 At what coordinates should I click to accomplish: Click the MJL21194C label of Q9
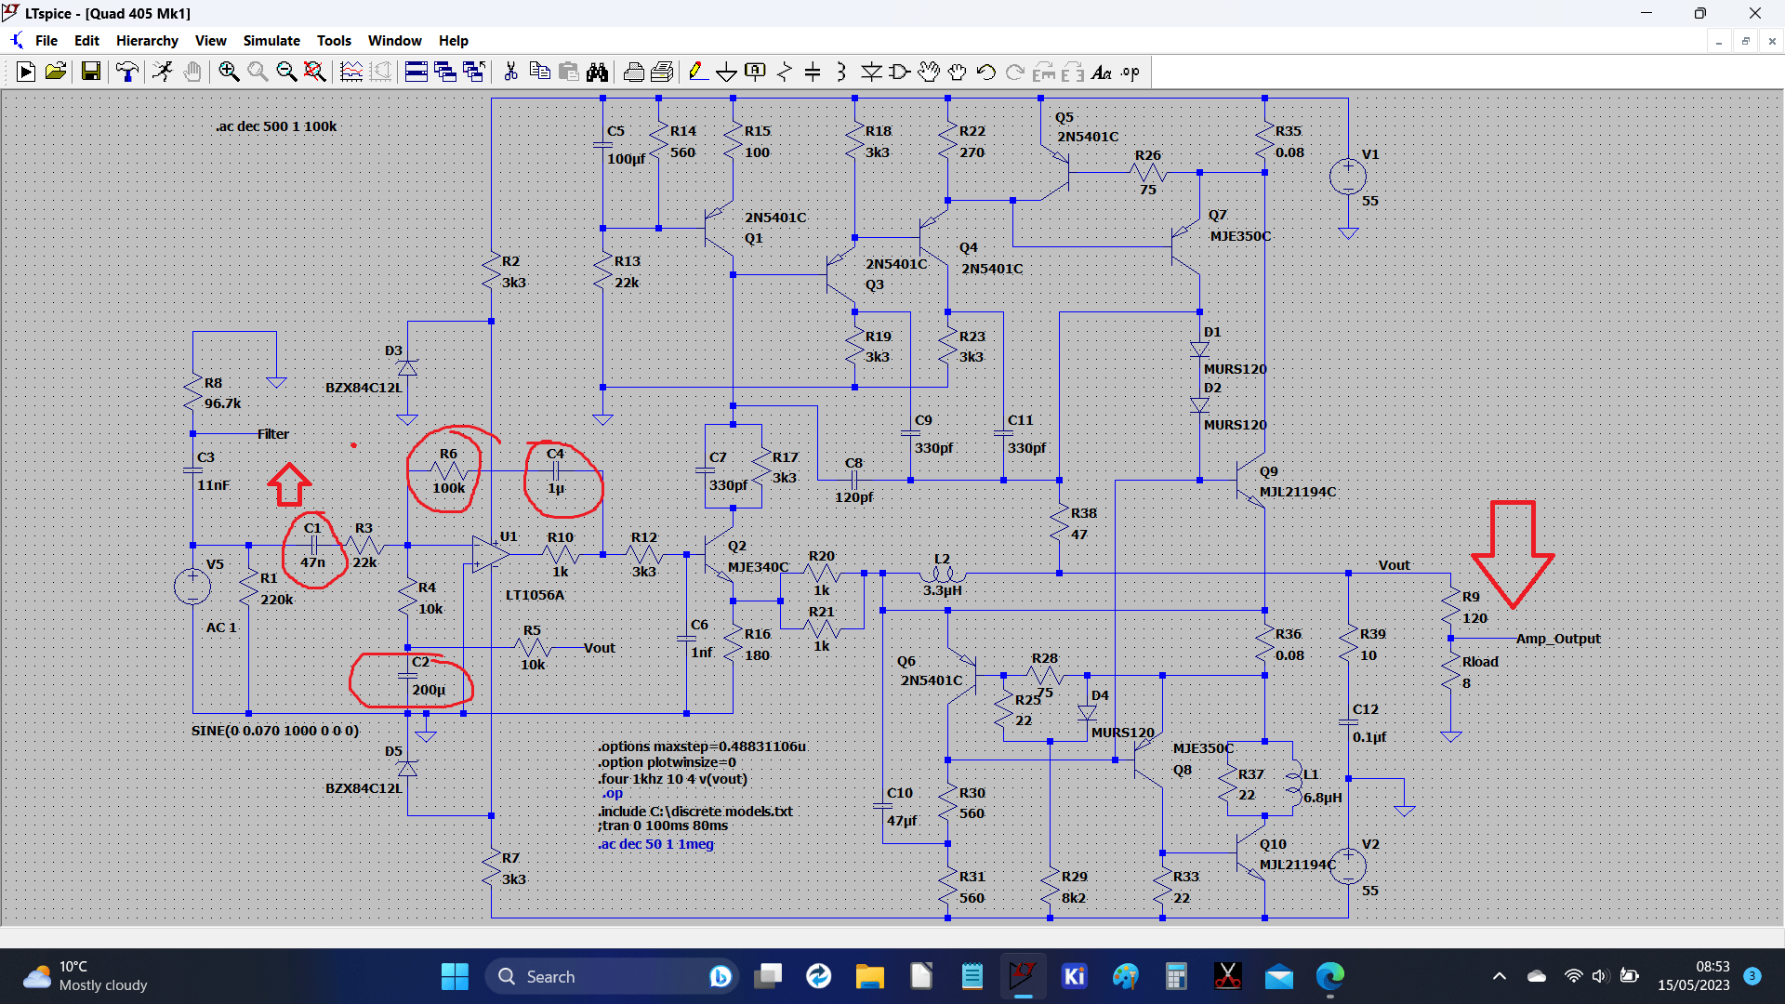1298,492
